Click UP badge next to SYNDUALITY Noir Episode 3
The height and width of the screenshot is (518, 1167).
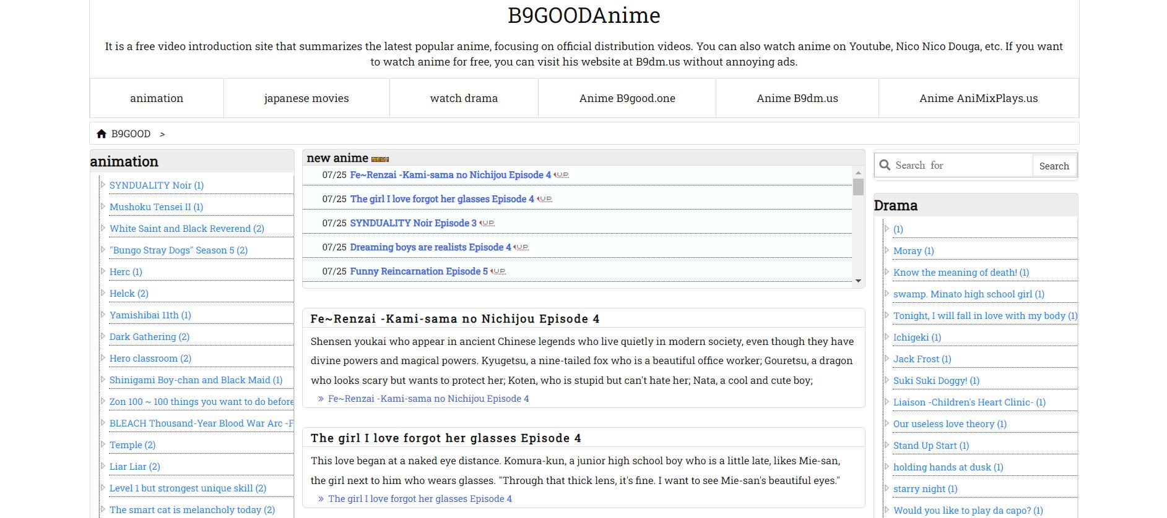pyautogui.click(x=487, y=223)
